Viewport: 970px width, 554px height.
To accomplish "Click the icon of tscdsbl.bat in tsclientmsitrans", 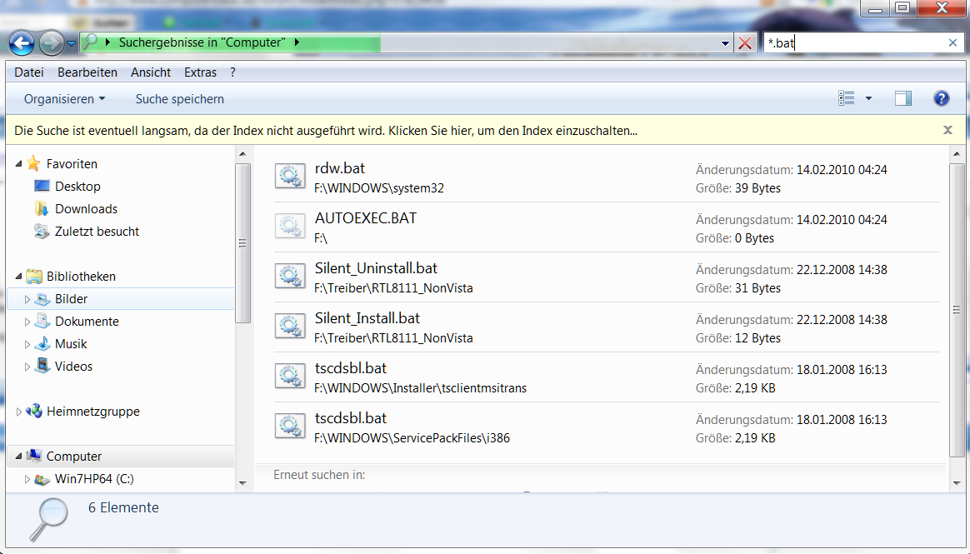I will pyautogui.click(x=290, y=377).
